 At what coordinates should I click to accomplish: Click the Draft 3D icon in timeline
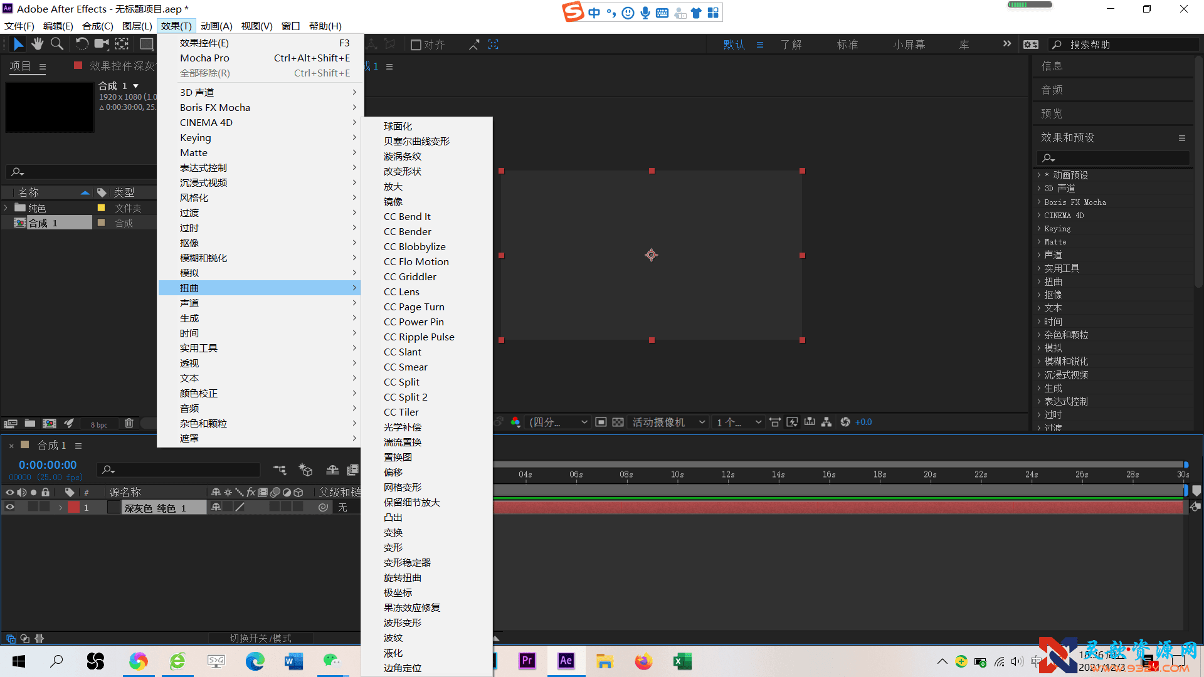tap(305, 470)
